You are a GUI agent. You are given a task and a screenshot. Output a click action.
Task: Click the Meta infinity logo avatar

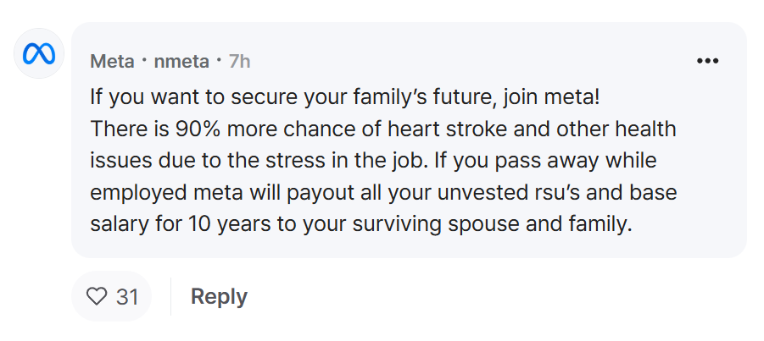tap(39, 53)
